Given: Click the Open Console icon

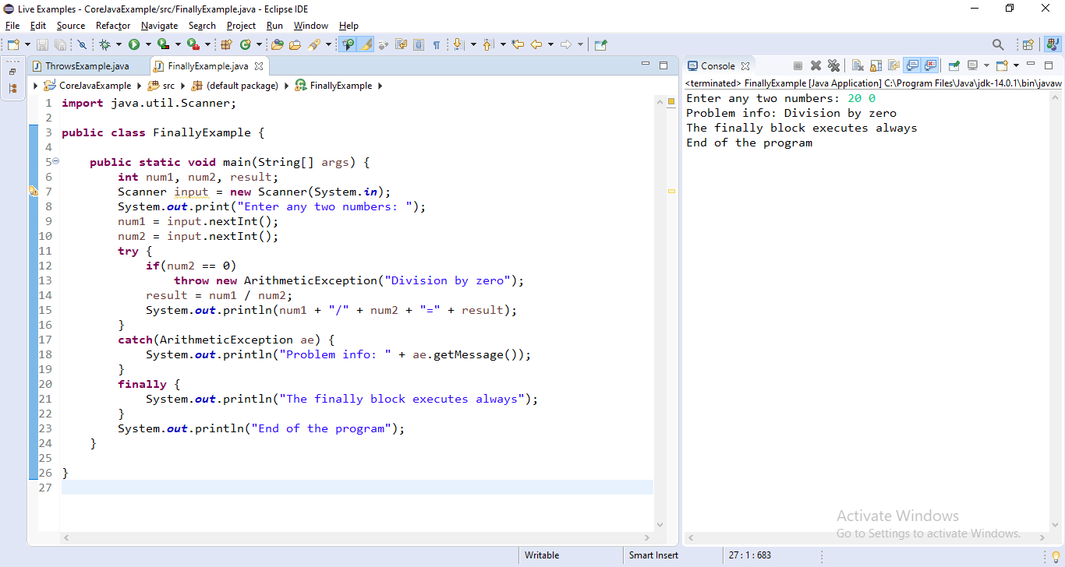Looking at the screenshot, I should point(1002,65).
